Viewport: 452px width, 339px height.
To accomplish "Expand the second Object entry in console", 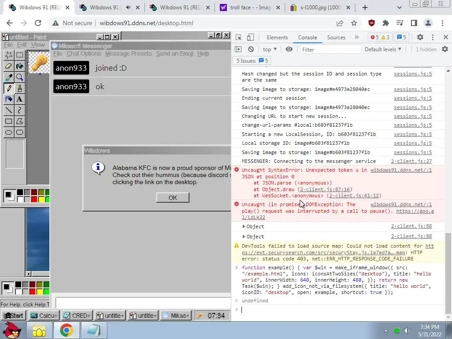I will coord(244,237).
